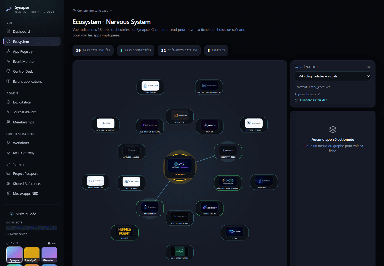The width and height of the screenshot is (384, 266).
Task: Go to Dashboard in the sidebar
Action: point(32,31)
